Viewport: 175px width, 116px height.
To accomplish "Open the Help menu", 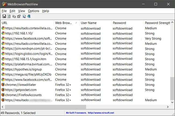I will pos(45,11).
